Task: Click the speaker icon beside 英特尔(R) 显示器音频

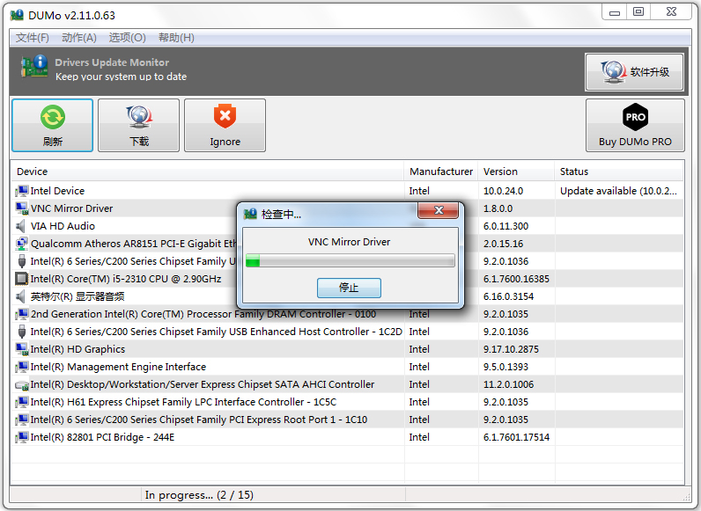Action: pos(20,296)
